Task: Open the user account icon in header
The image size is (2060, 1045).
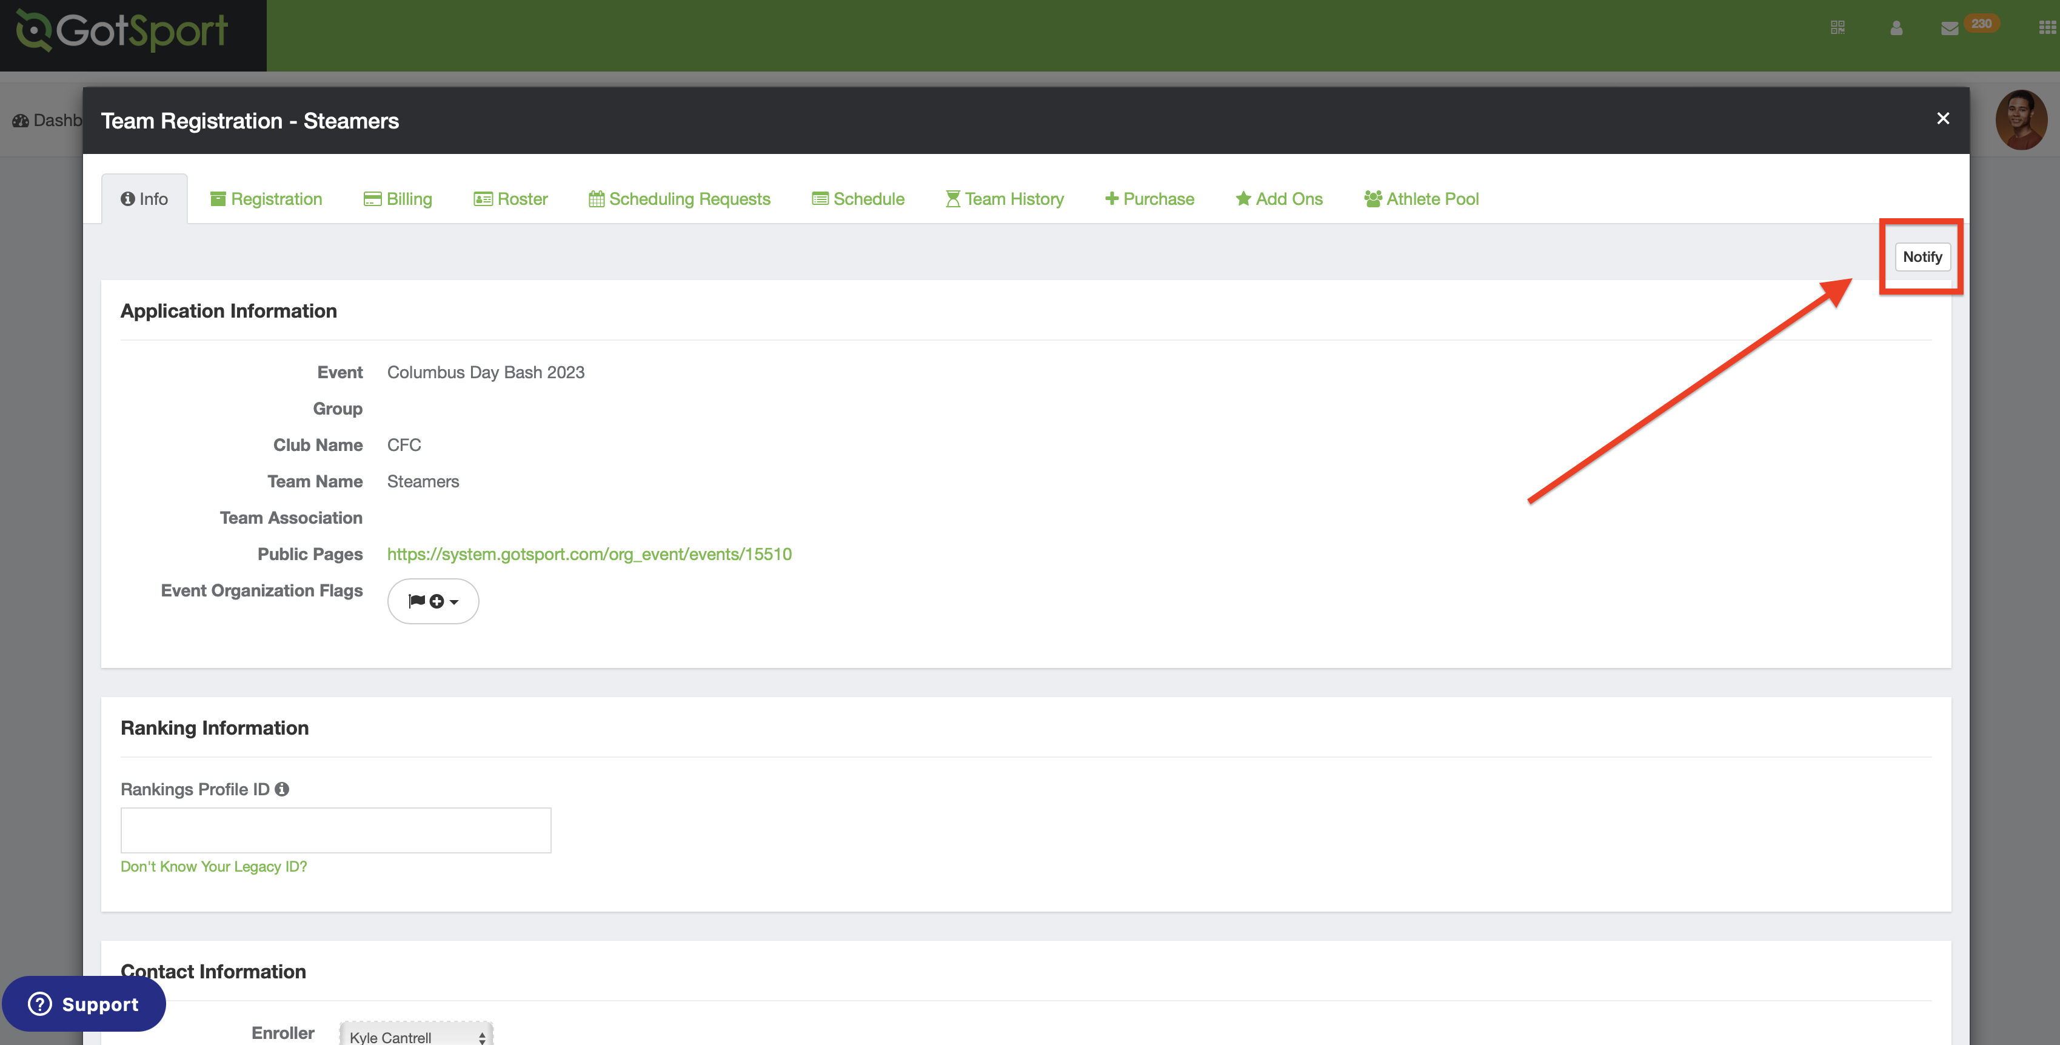Action: (x=1896, y=28)
